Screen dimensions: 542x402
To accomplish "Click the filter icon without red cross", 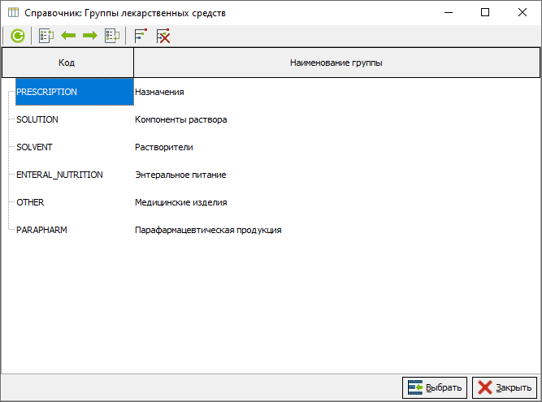I will click(141, 36).
